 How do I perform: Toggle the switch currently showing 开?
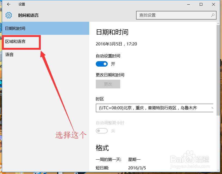pyautogui.click(x=102, y=64)
